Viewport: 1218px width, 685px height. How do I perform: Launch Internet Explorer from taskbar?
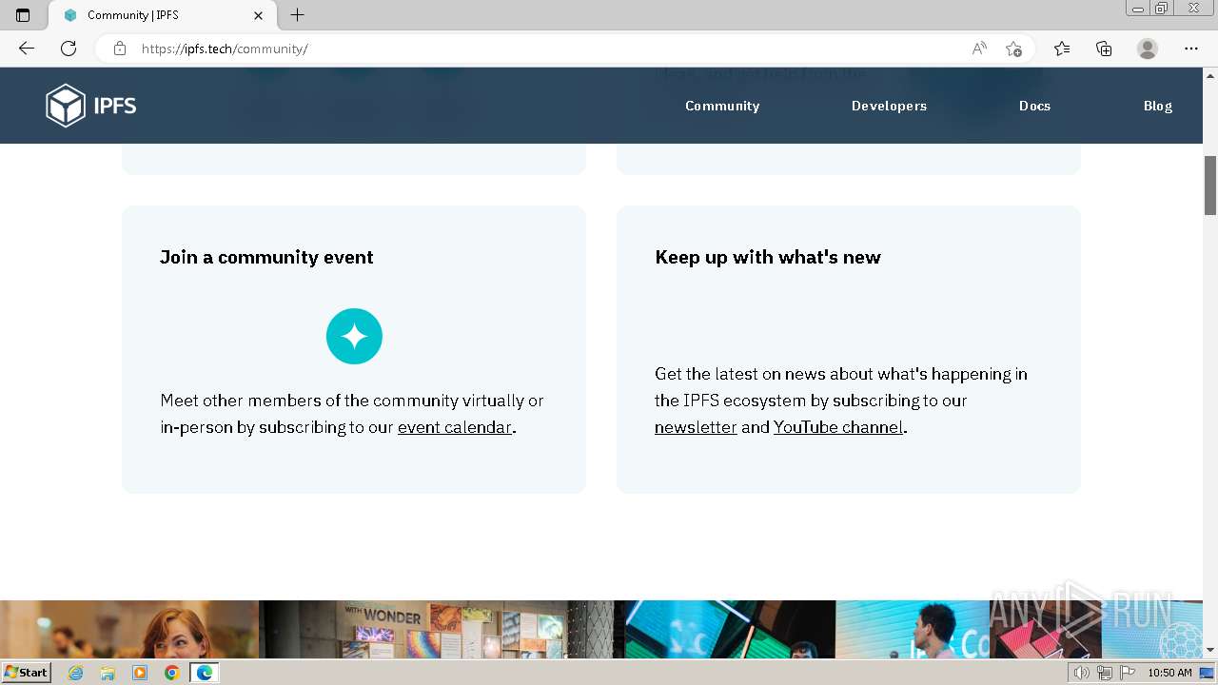click(76, 673)
